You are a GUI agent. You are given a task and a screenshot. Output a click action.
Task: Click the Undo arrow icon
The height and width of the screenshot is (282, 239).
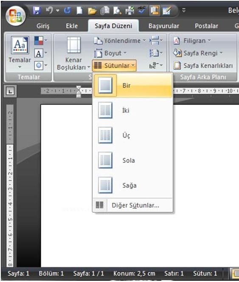point(49,10)
